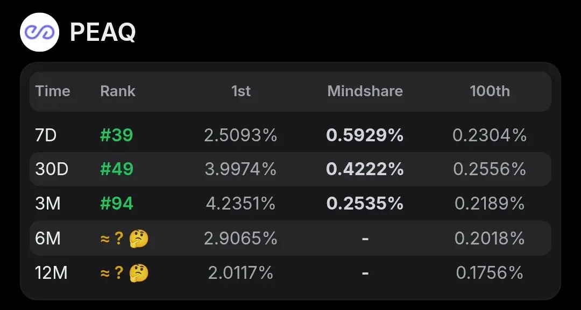Select the 7D time row label

coord(46,135)
